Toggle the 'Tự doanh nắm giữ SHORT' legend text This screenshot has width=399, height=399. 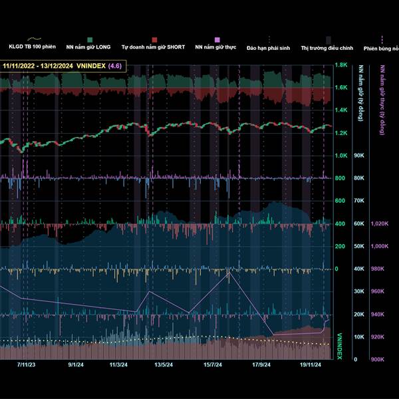coord(154,48)
